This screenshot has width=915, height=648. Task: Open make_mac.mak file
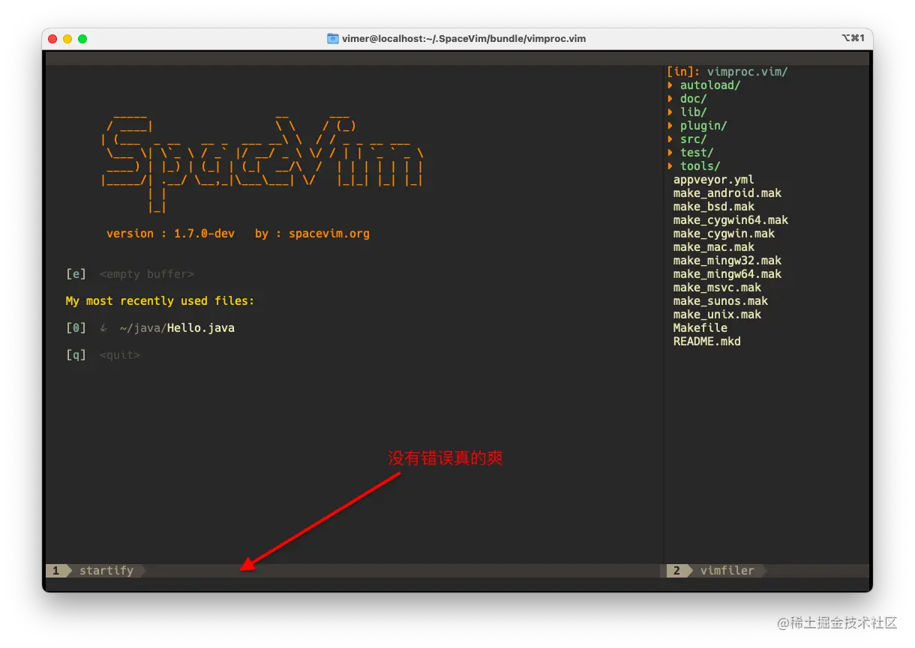[x=714, y=247]
